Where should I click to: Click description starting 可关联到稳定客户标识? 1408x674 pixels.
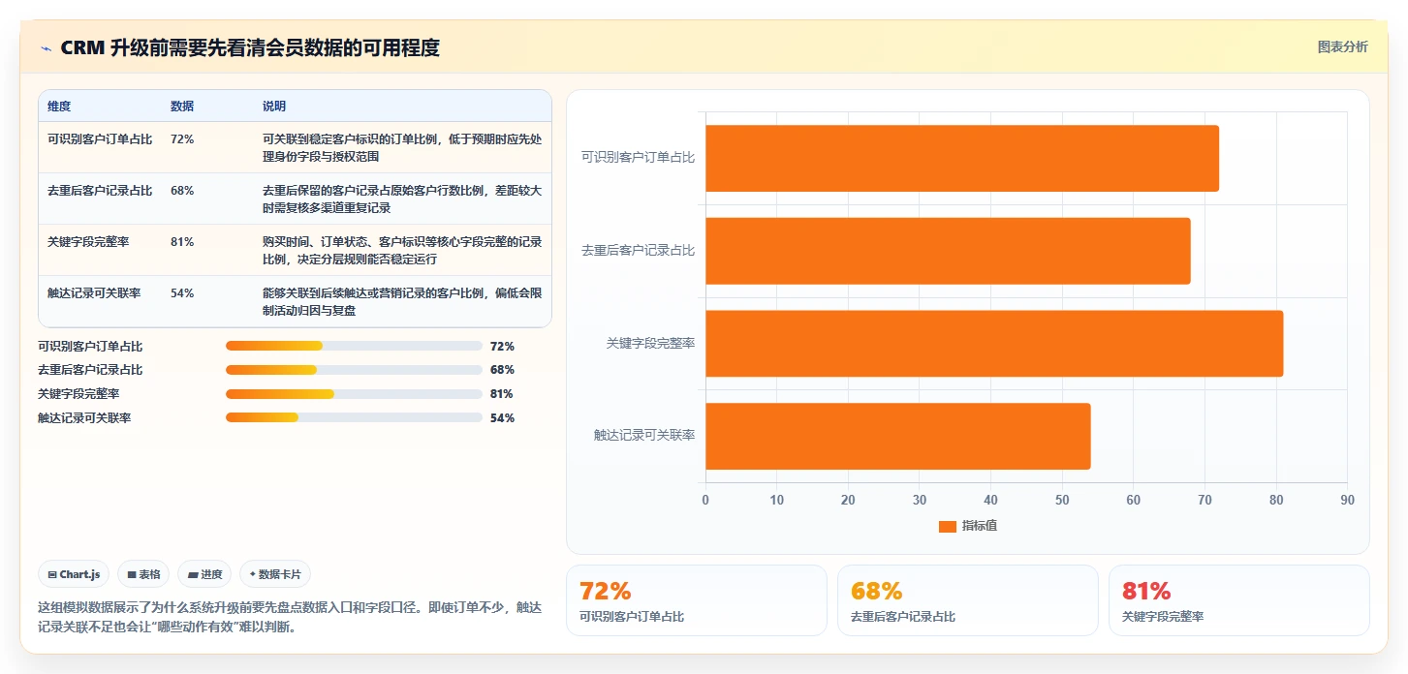pyautogui.click(x=402, y=147)
